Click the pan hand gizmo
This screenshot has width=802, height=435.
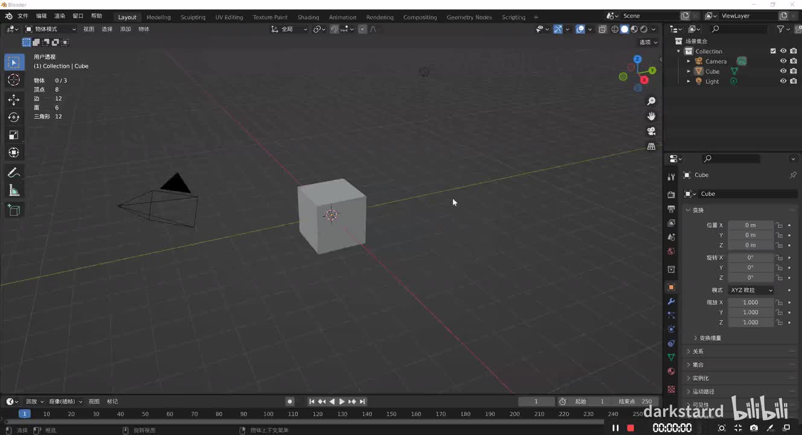coord(651,116)
